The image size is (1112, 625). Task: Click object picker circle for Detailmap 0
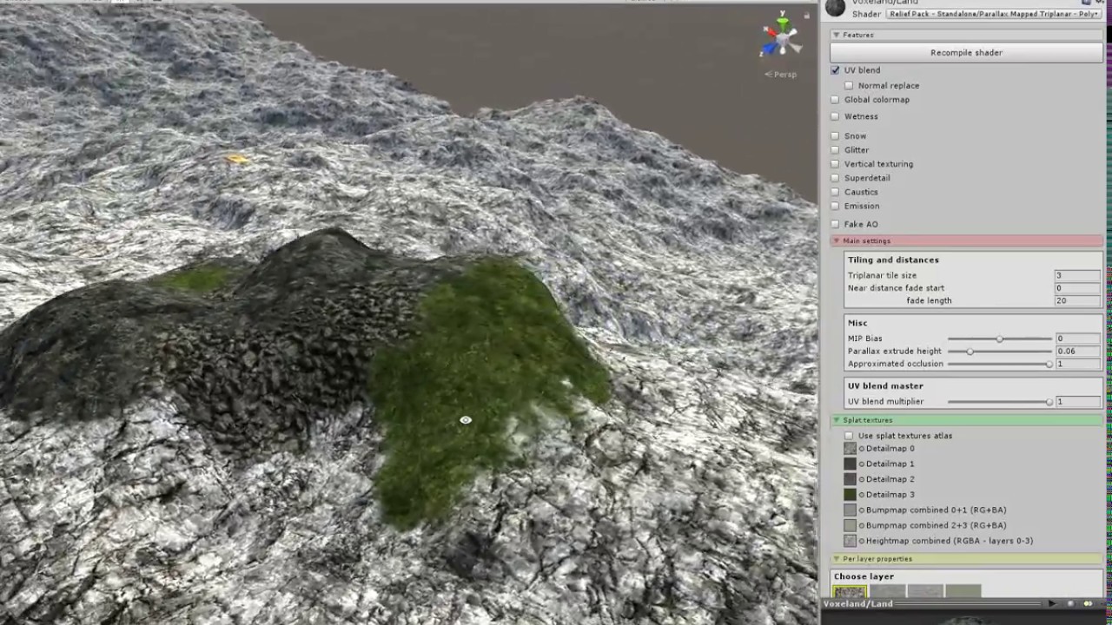[x=862, y=449]
